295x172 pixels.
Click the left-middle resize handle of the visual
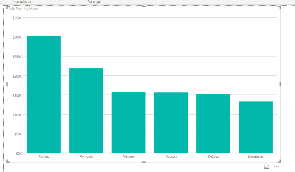pos(7,84)
